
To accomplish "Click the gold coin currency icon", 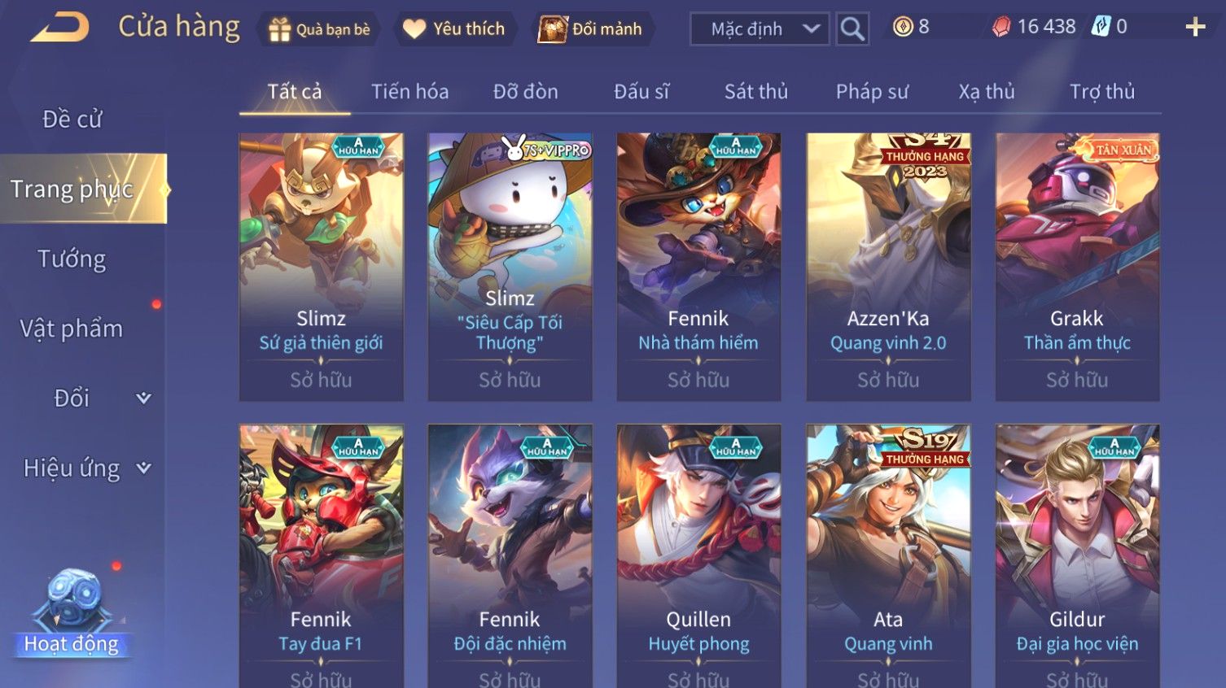I will 903,27.
